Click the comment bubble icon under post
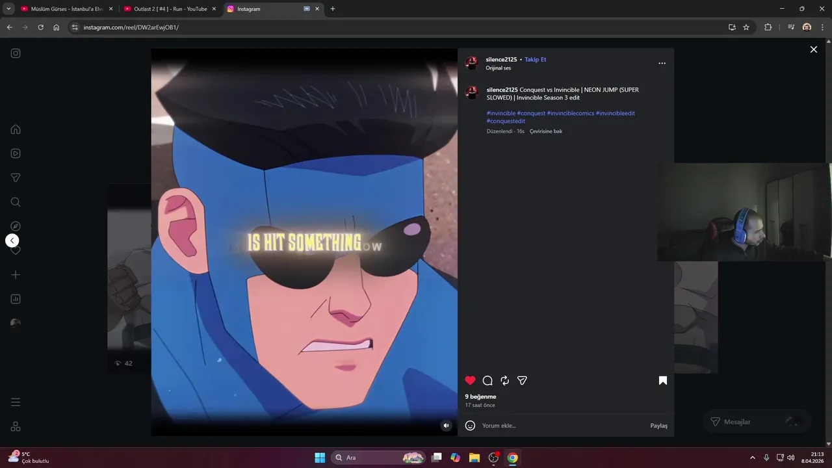The image size is (832, 468). [487, 380]
